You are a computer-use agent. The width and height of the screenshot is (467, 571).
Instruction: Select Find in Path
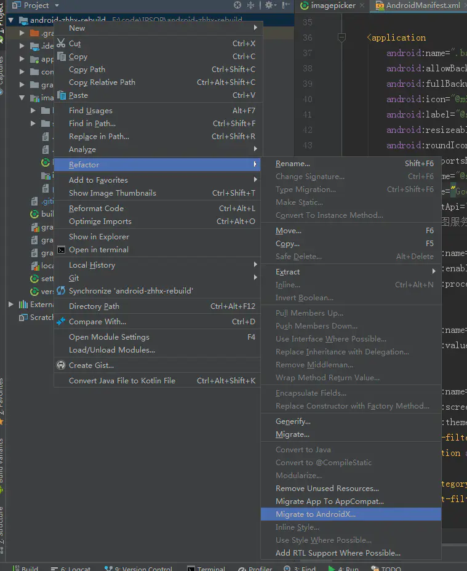158,124
